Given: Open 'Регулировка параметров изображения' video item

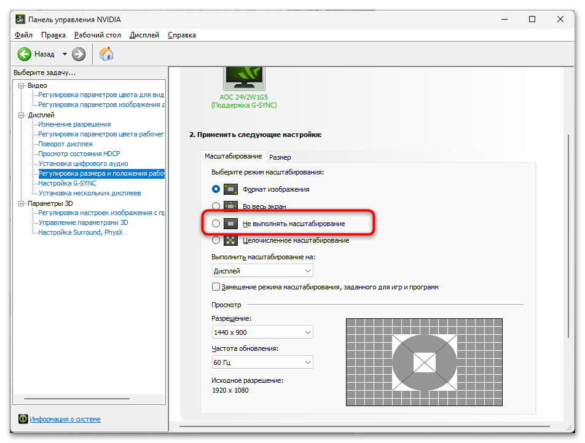Looking at the screenshot, I should coord(101,105).
